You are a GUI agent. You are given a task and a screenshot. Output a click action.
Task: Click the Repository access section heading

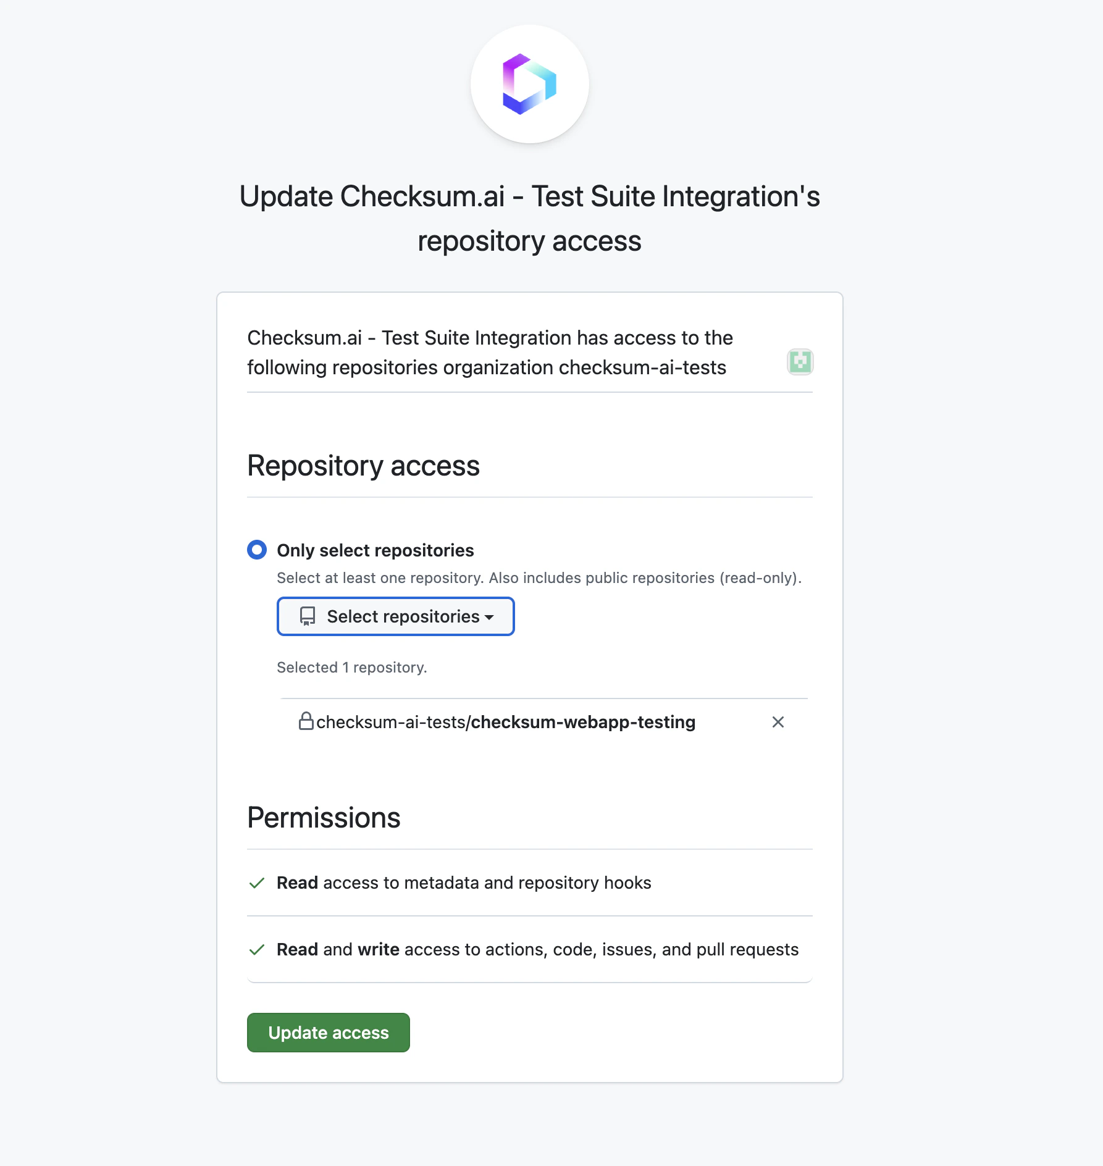coord(363,466)
